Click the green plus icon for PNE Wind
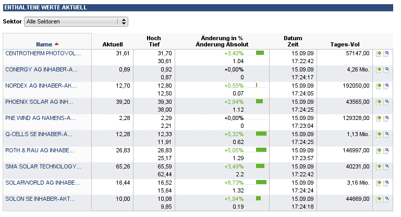The width and height of the screenshot is (401, 217). pos(379,118)
